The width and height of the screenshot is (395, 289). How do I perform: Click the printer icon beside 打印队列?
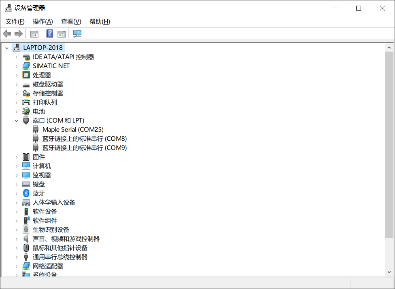(26, 102)
